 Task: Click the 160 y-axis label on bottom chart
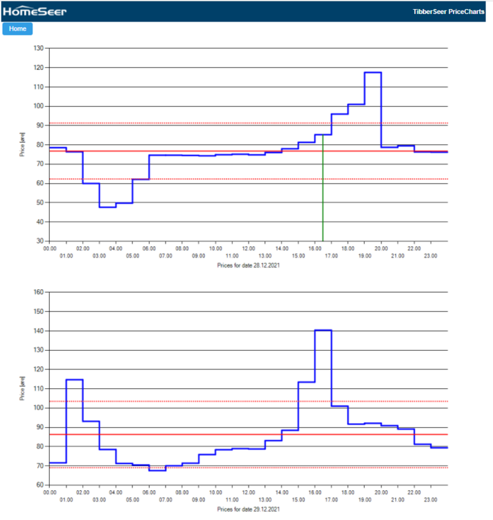coord(38,293)
